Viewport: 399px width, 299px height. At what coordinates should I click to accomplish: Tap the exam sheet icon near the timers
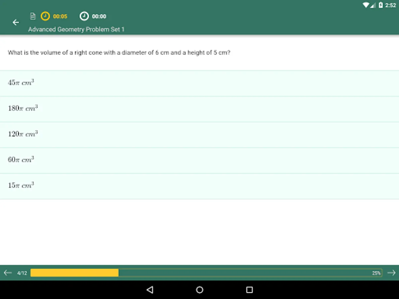(33, 16)
